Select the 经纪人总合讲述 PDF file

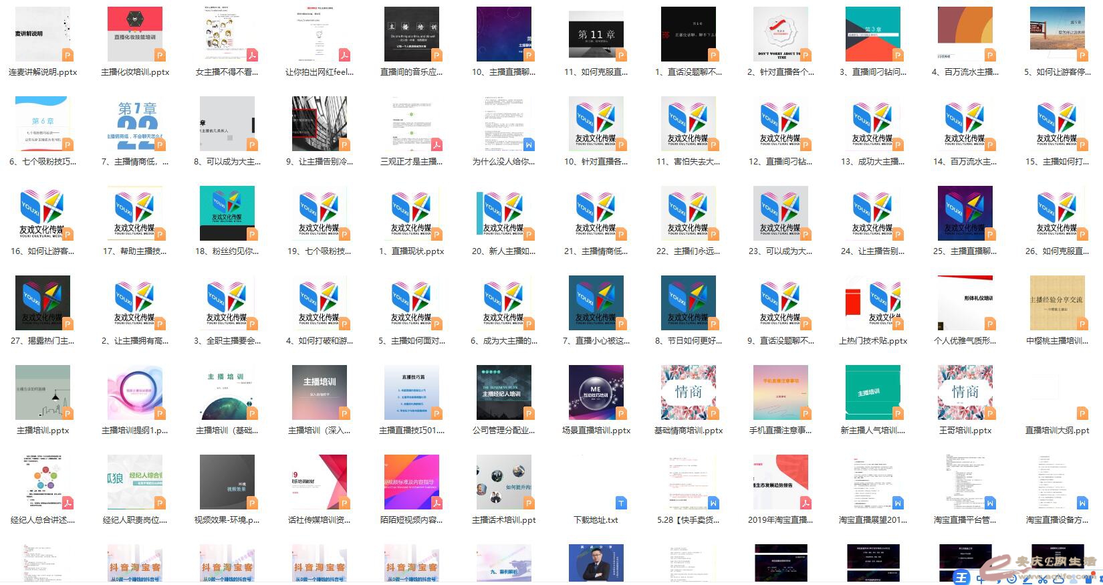[42, 483]
